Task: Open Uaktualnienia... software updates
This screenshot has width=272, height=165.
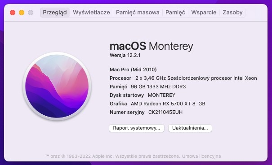Action: point(190,128)
